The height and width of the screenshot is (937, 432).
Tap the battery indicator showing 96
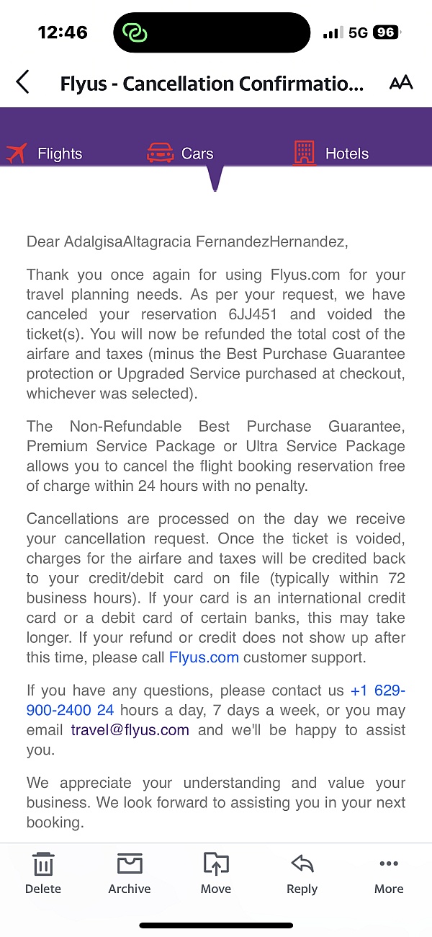[382, 32]
